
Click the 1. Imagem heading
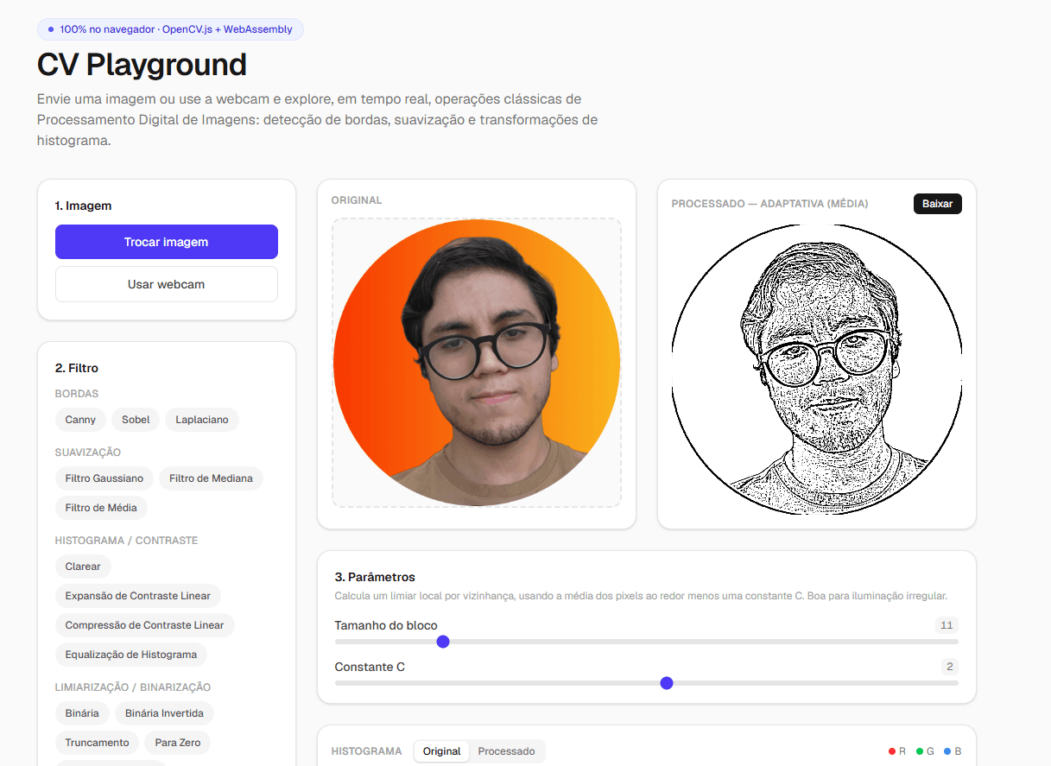84,206
